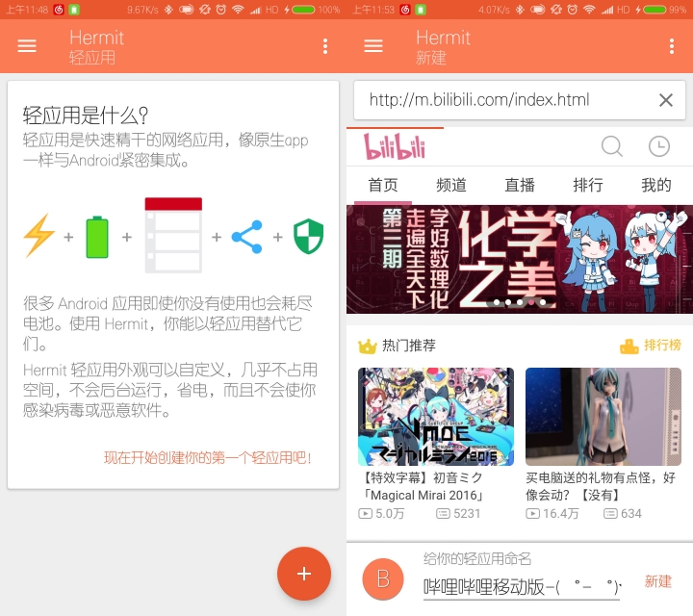The width and height of the screenshot is (693, 616).
Task: Click the bilibili logo
Action: click(395, 147)
